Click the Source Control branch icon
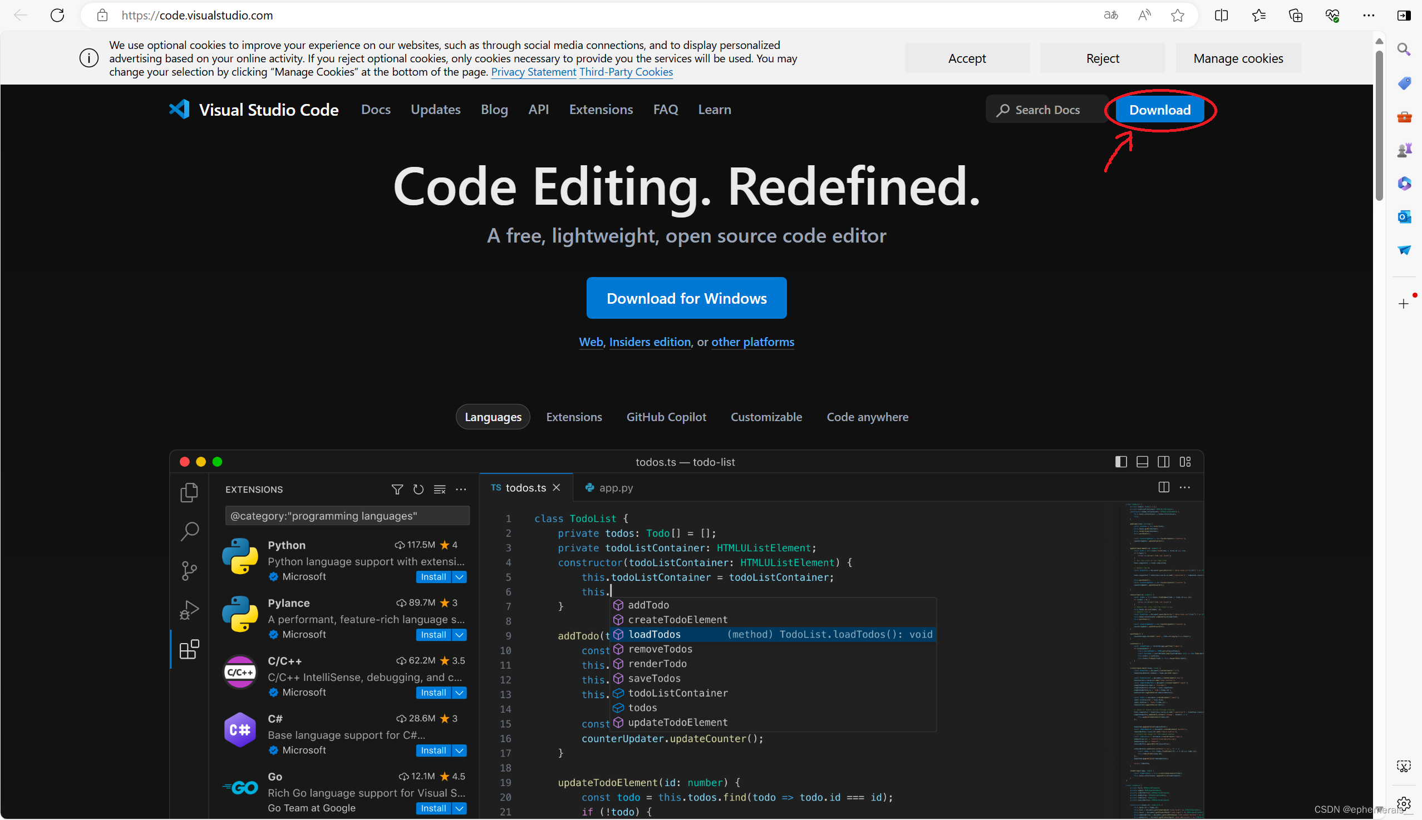 [x=189, y=571]
